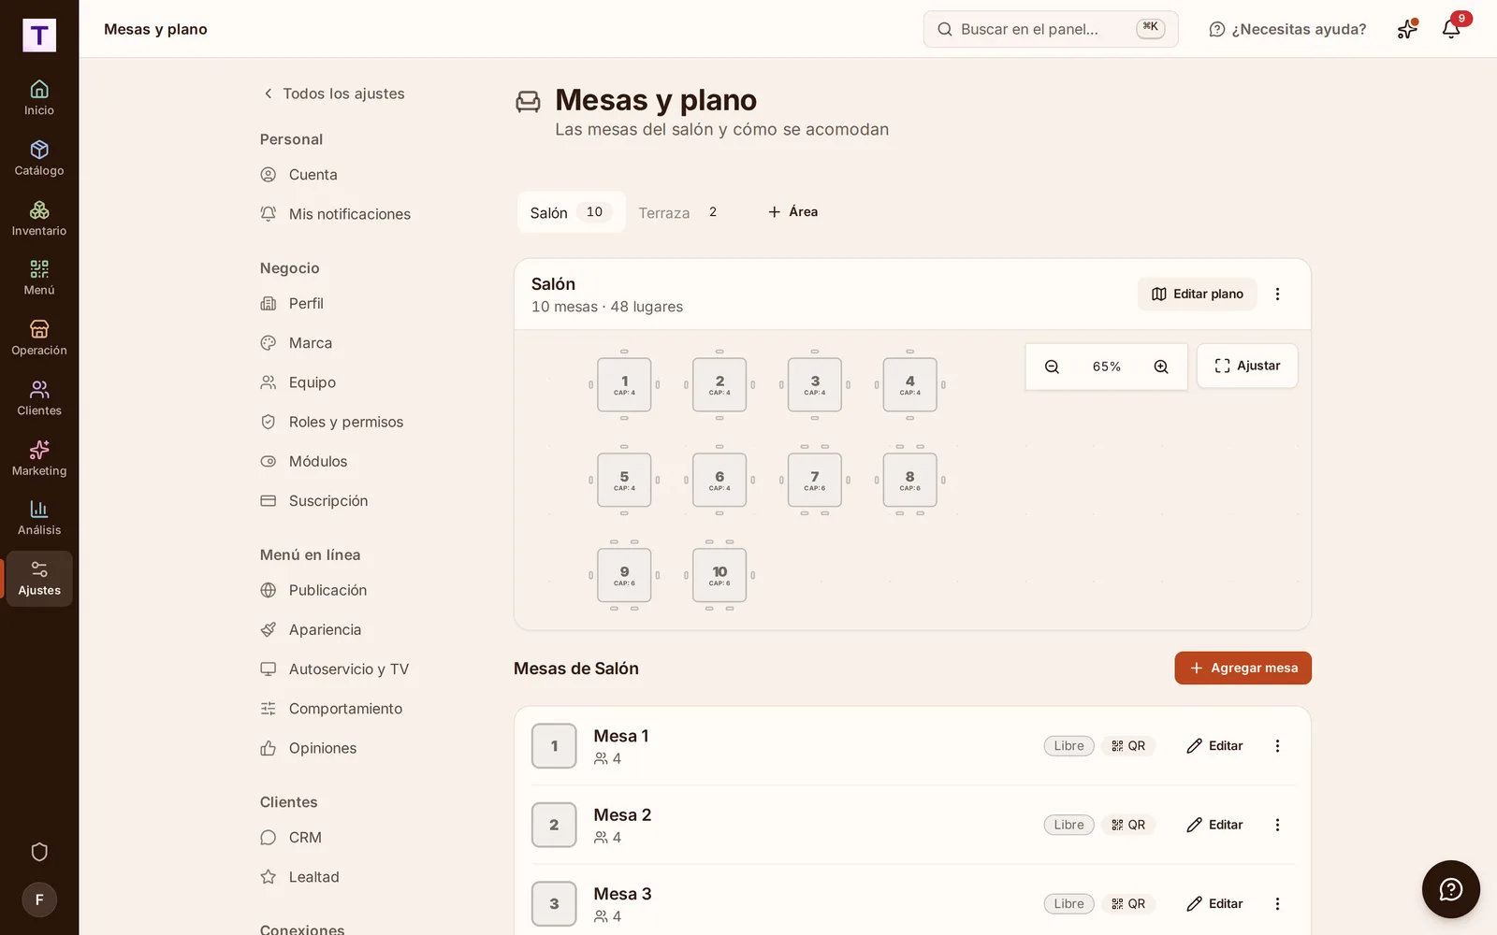Open QR code for Mesa 1

point(1128,746)
